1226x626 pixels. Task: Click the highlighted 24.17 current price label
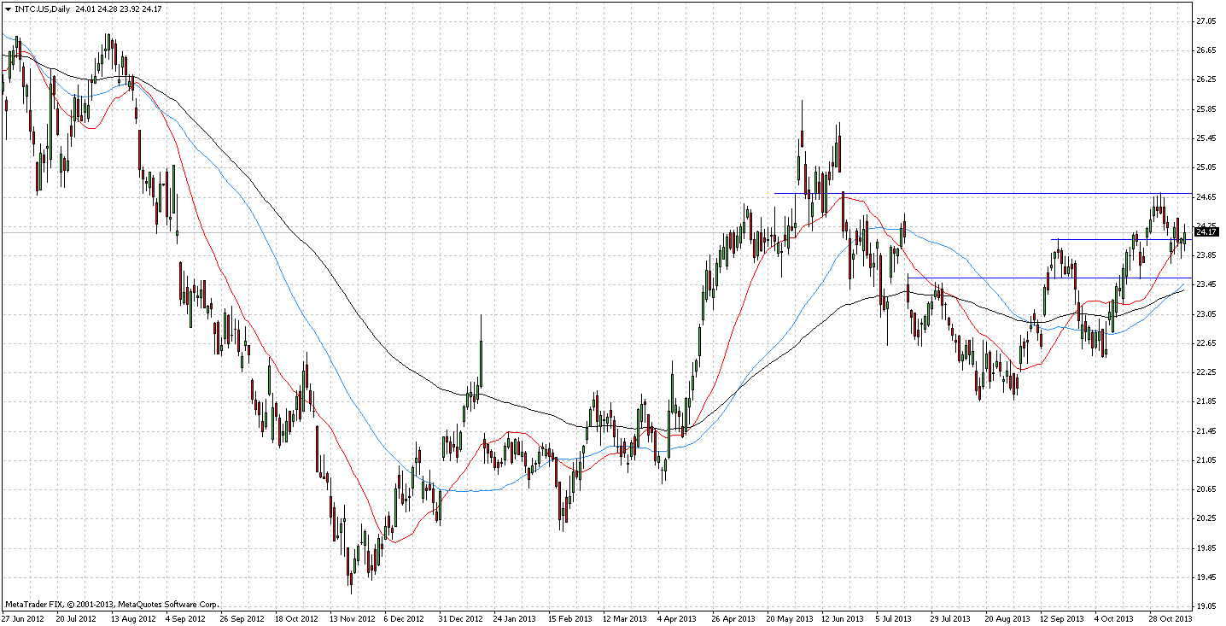pyautogui.click(x=1206, y=232)
